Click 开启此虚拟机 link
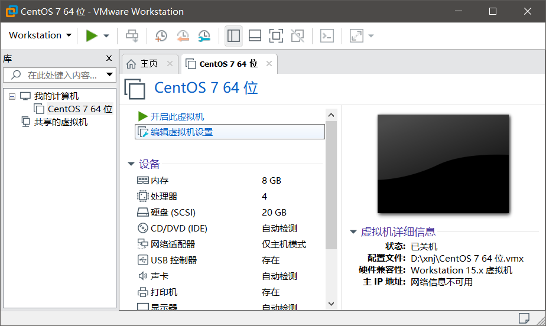Viewport: 546px width, 326px height. (x=177, y=116)
